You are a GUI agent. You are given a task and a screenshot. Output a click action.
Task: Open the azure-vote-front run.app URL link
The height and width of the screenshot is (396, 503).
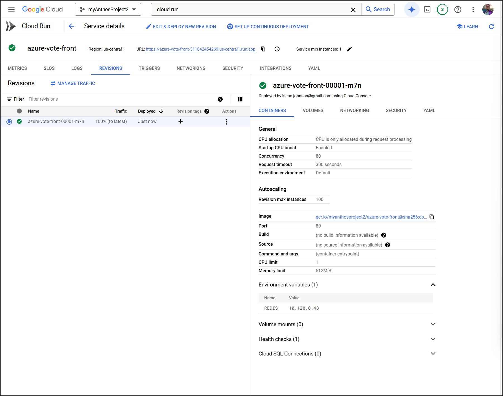tap(201, 49)
